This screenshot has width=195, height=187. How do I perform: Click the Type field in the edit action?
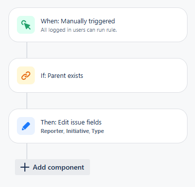pyautogui.click(x=98, y=131)
